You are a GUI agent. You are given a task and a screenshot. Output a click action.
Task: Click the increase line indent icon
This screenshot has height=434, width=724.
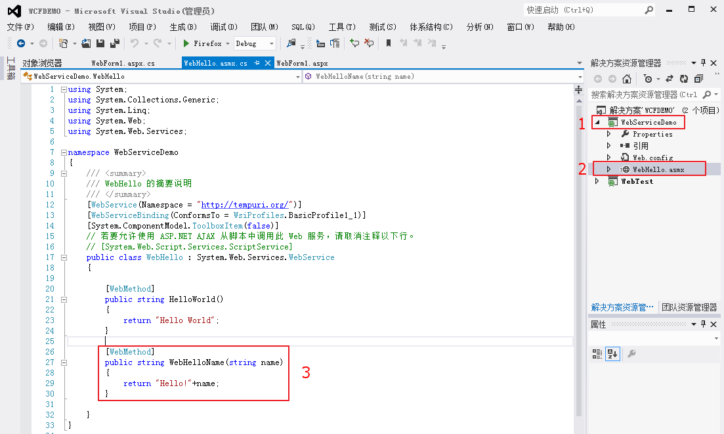coord(335,43)
